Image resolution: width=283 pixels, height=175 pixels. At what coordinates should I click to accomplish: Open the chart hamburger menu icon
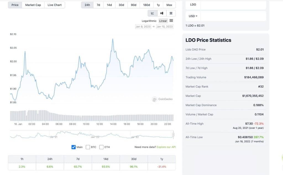click(x=171, y=20)
